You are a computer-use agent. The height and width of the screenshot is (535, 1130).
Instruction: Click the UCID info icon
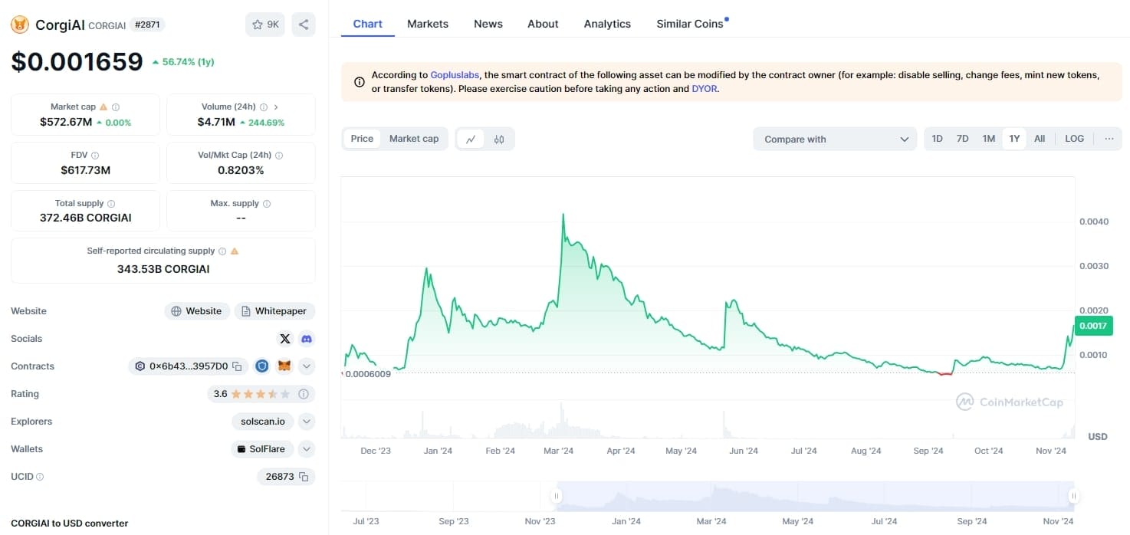(40, 477)
